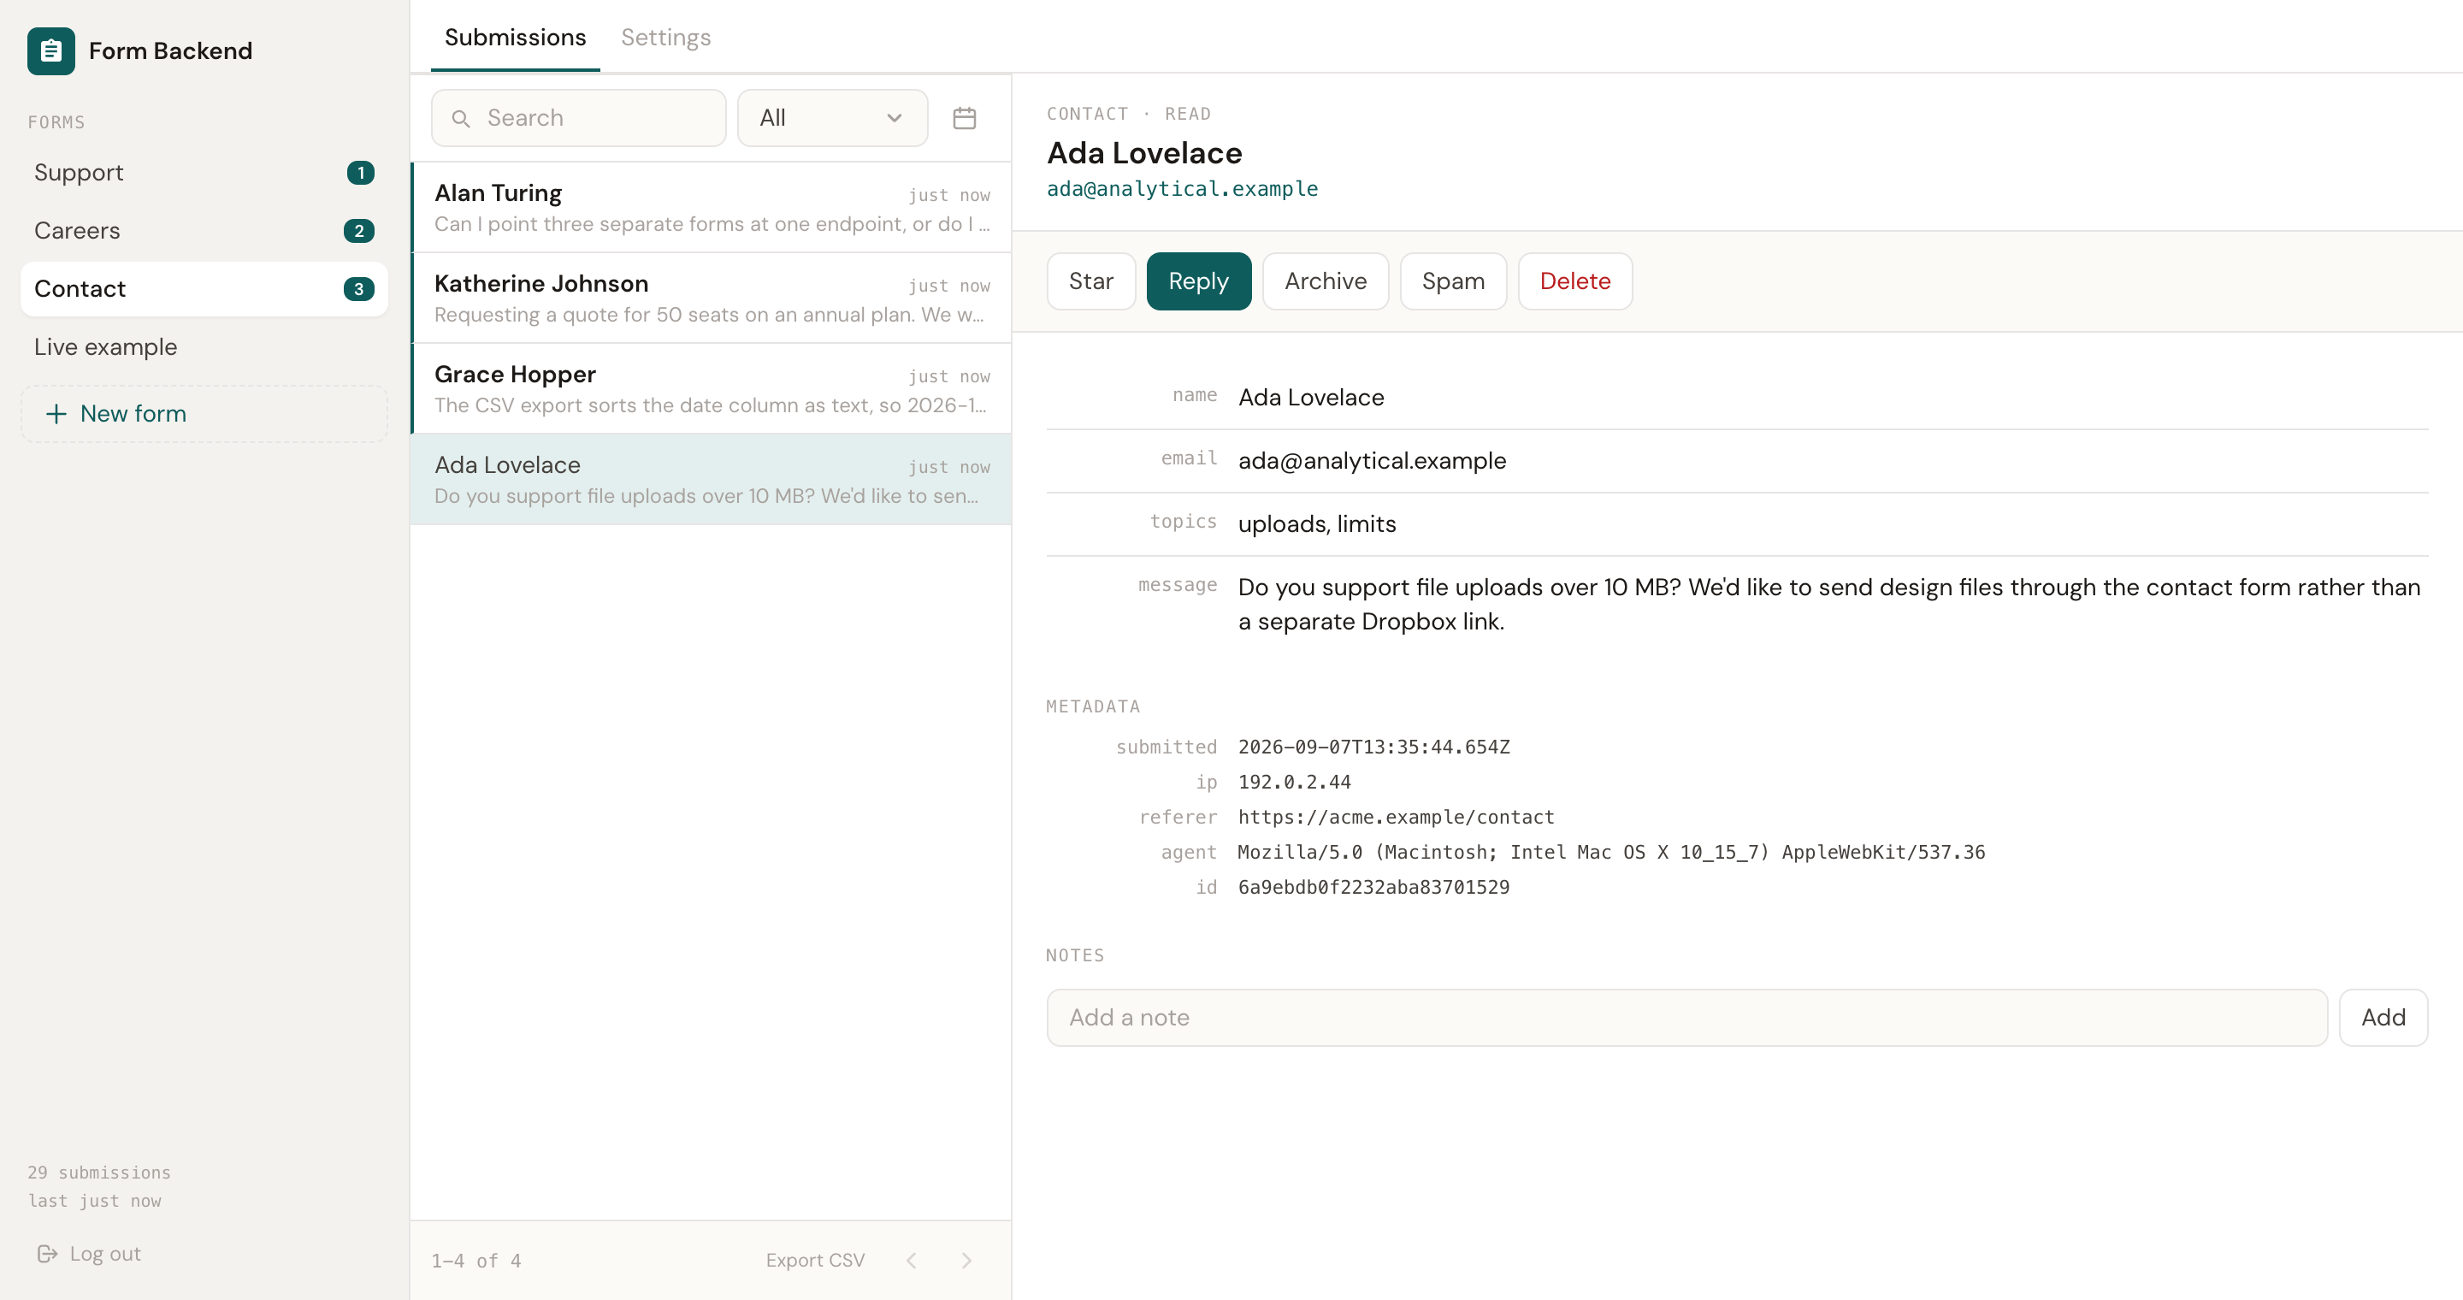Viewport: 2463px width, 1300px height.
Task: Open the Support form
Action: [x=204, y=173]
